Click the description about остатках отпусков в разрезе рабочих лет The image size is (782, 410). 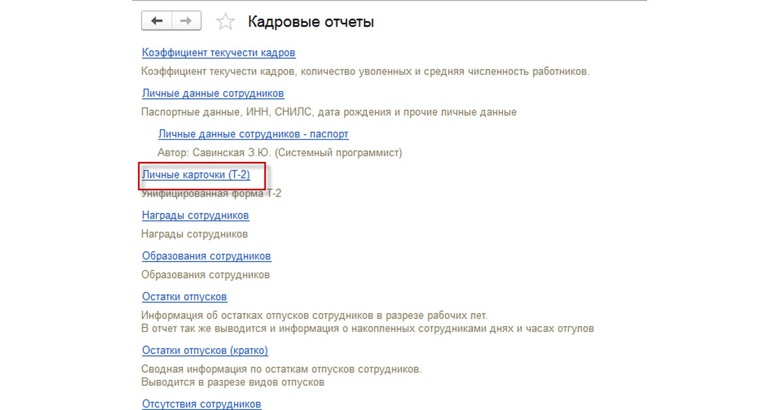click(314, 316)
